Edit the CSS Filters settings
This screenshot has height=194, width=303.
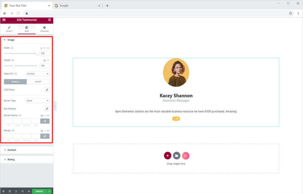pos(47,90)
